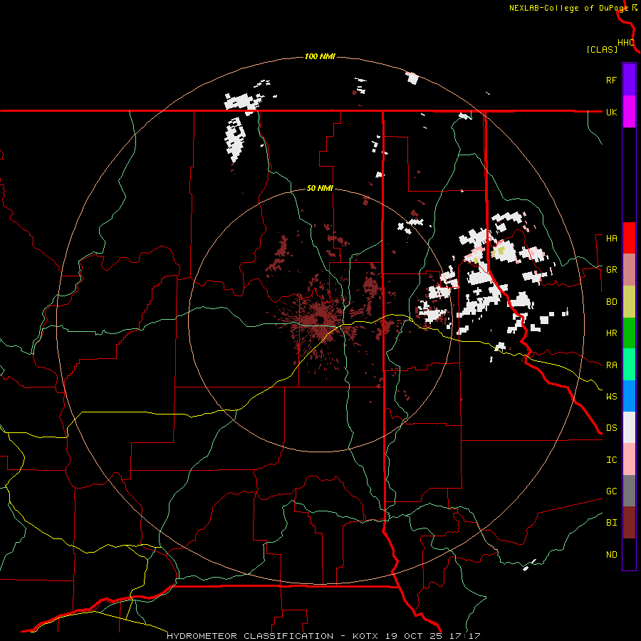Click the RA light green legend swatch
Viewport: 641px width, 641px height.
click(x=629, y=365)
